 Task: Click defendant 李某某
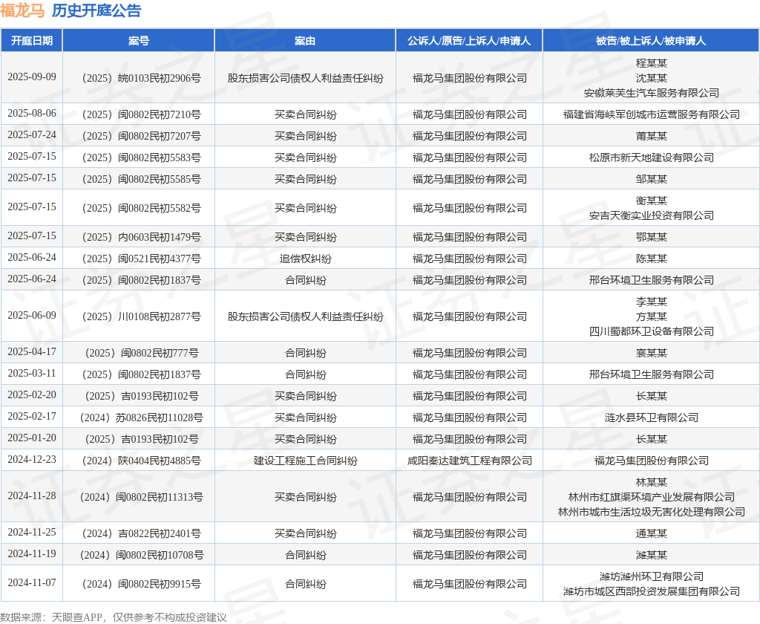click(652, 302)
